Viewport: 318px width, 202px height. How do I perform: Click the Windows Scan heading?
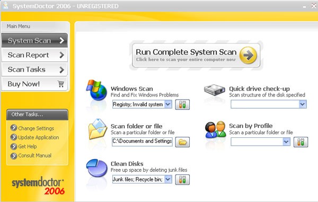pos(132,89)
